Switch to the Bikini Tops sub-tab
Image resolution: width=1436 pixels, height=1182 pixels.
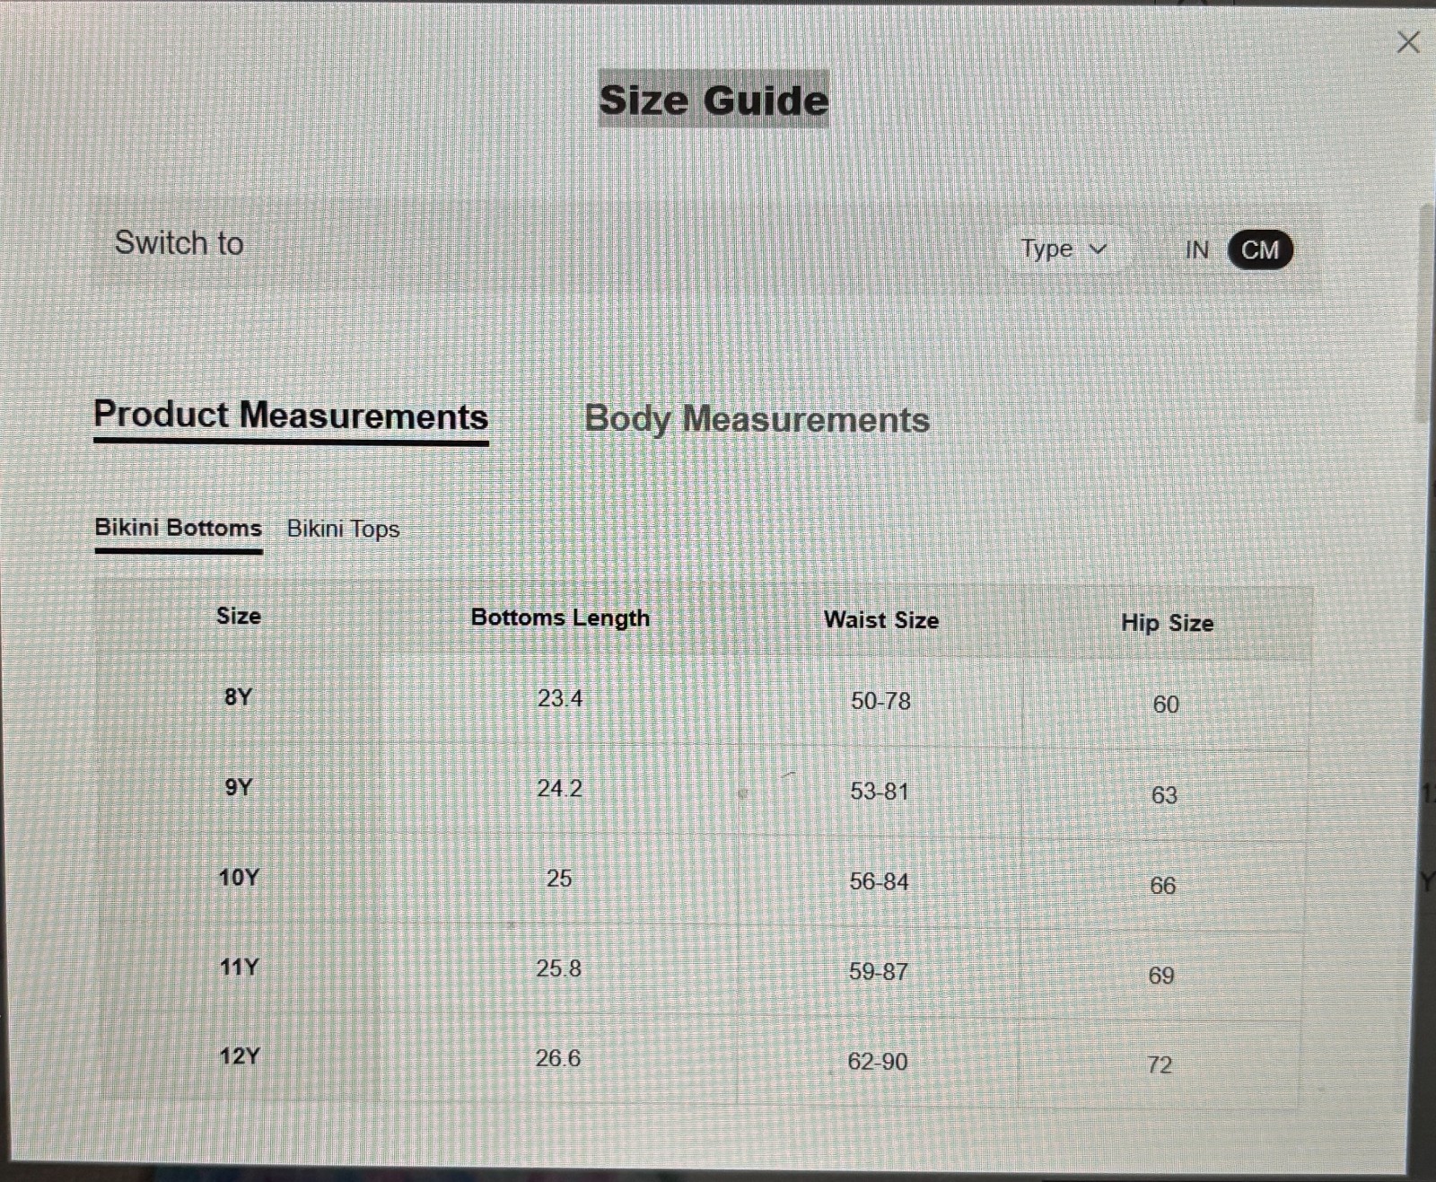343,529
